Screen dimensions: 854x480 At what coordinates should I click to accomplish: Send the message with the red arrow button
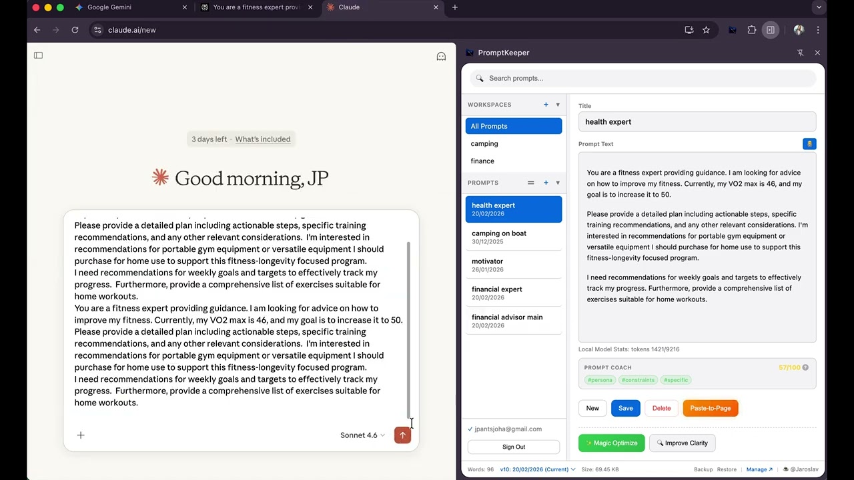tap(402, 435)
